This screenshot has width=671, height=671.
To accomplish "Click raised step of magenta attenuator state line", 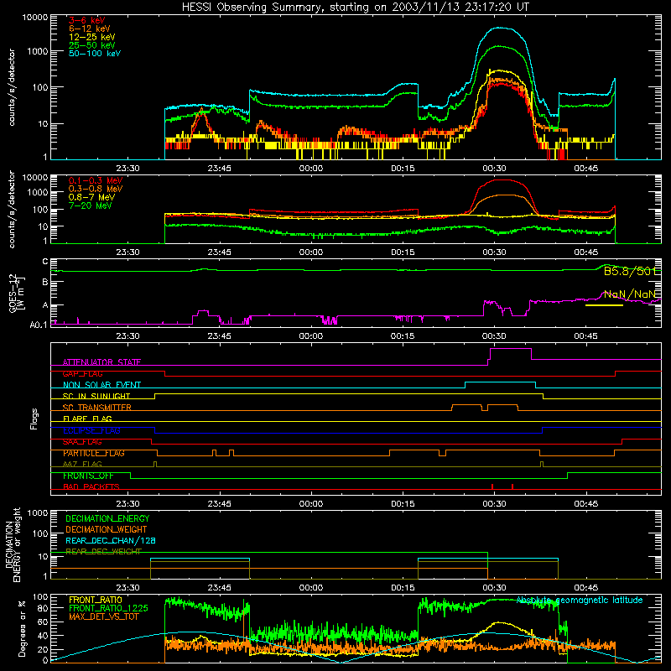I will point(511,349).
